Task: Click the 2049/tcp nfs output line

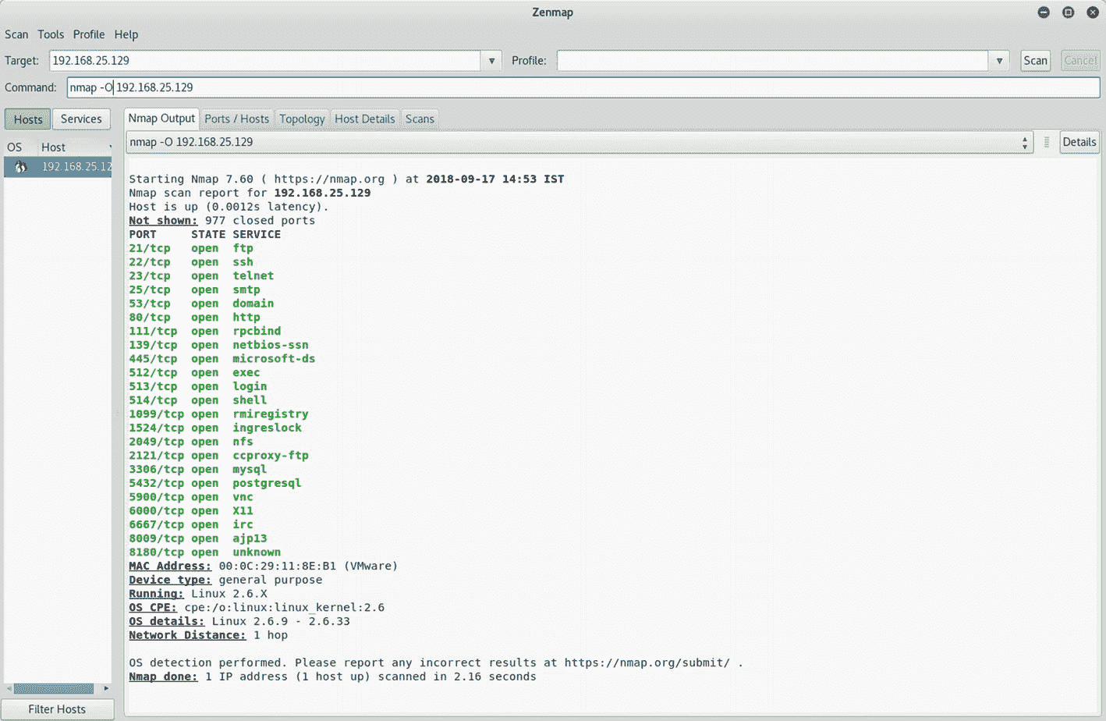Action: coord(191,442)
